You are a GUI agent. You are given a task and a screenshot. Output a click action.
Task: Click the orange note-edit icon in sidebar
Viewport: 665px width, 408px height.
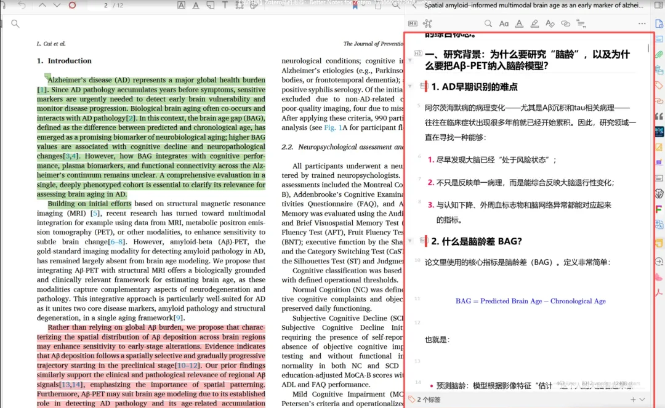[659, 147]
